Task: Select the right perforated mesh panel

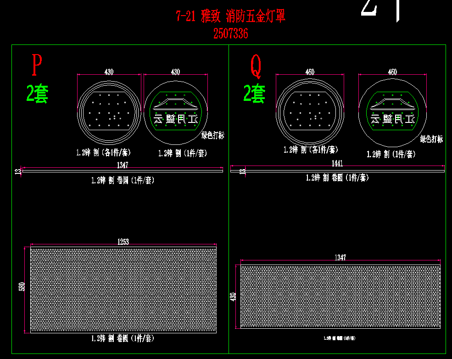Action: (x=340, y=297)
